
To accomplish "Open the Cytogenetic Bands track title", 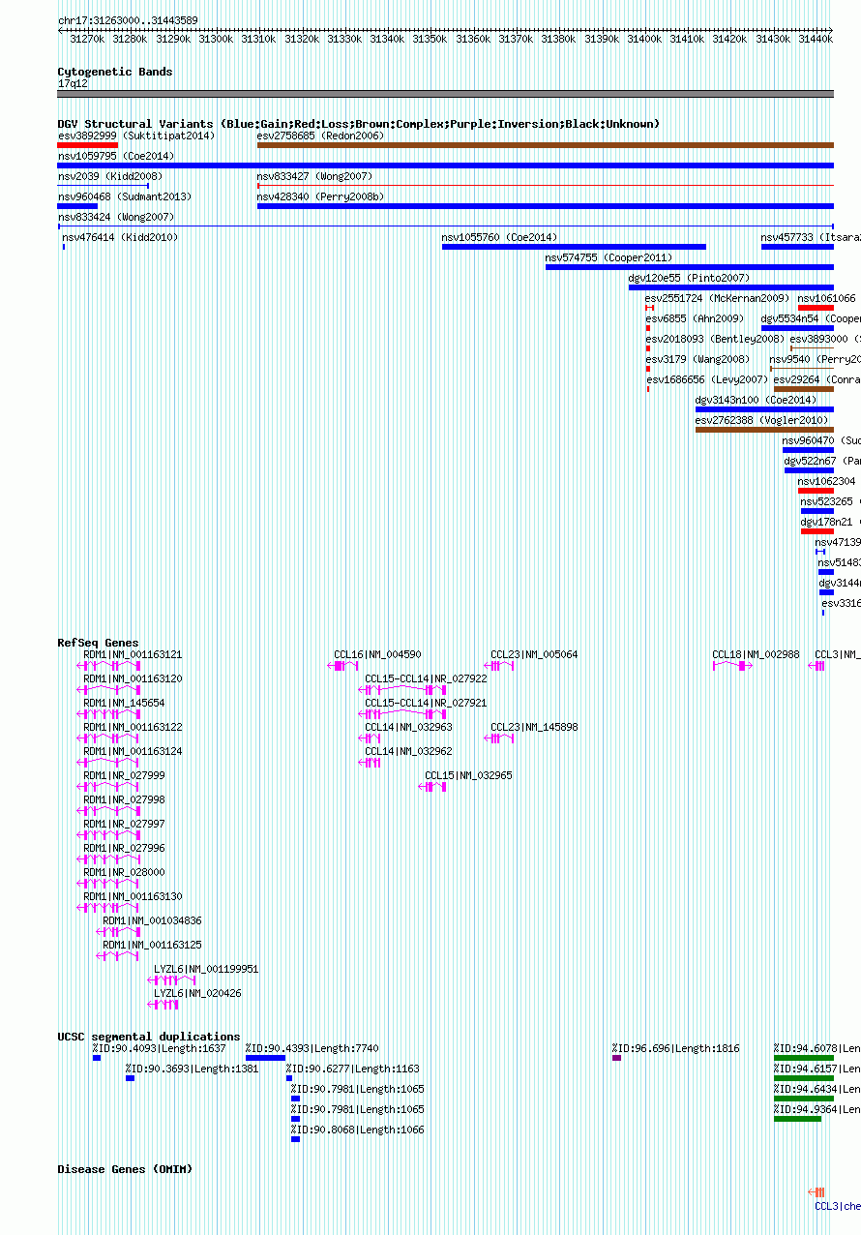I will (x=114, y=72).
